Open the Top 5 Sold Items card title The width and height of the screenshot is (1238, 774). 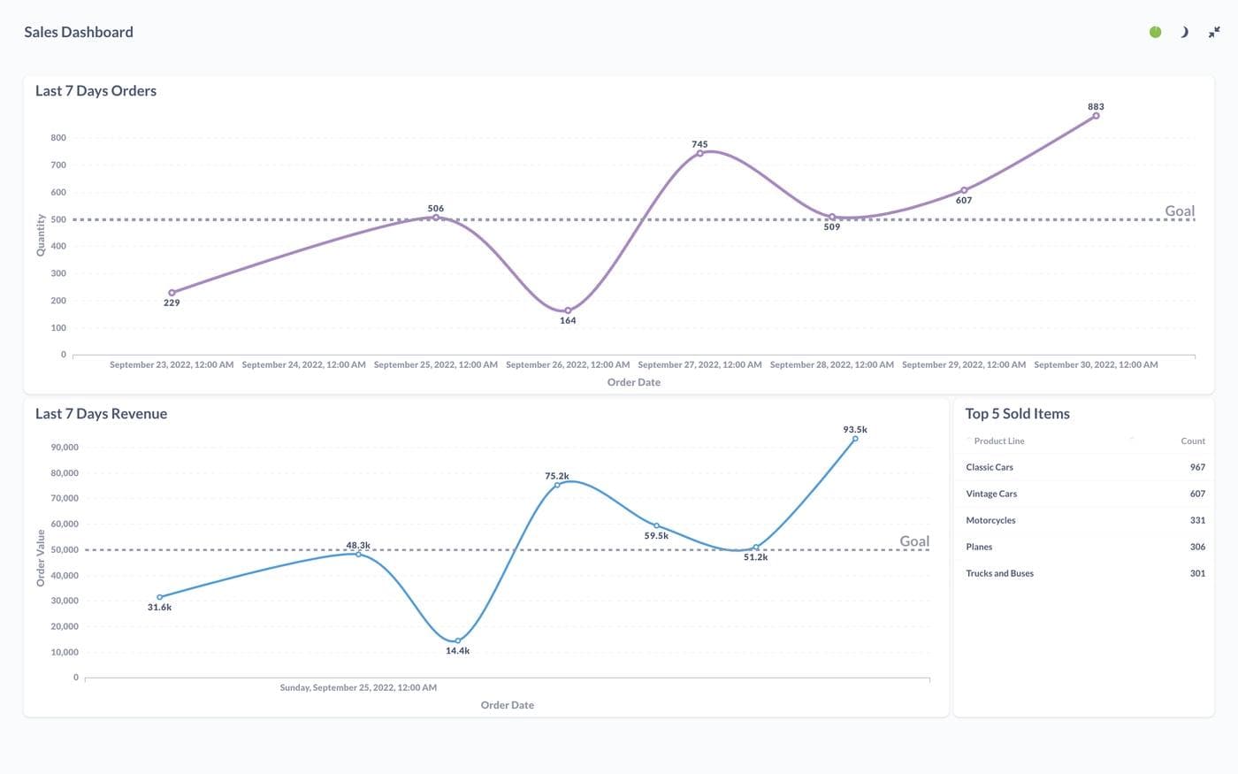tap(1017, 413)
